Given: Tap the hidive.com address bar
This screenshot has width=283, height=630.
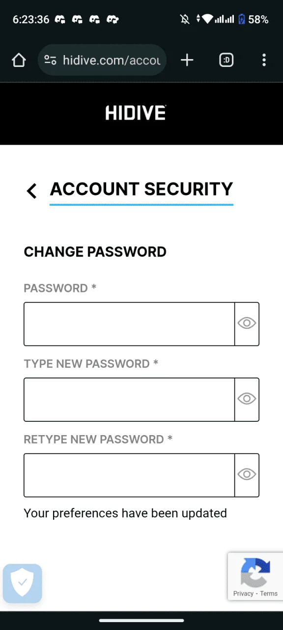Looking at the screenshot, I should (x=102, y=60).
